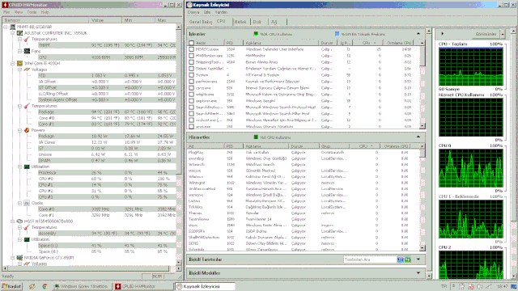The image size is (518, 291).
Task: Click the green refresh icon next to search
Action: pos(408,259)
